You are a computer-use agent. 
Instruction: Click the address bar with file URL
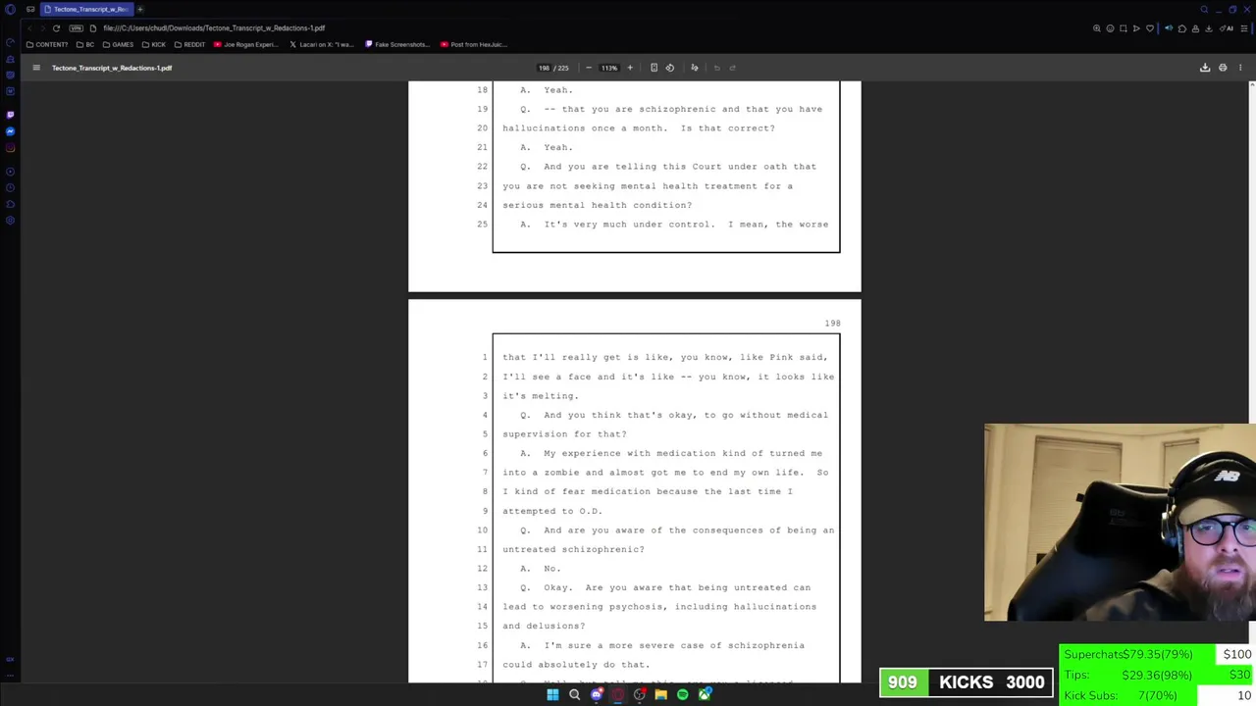coord(214,28)
